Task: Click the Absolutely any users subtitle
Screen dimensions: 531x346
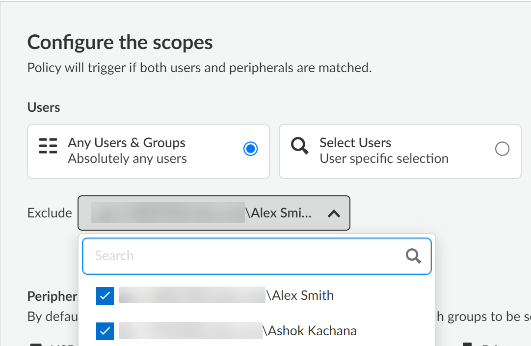Action: [127, 159]
